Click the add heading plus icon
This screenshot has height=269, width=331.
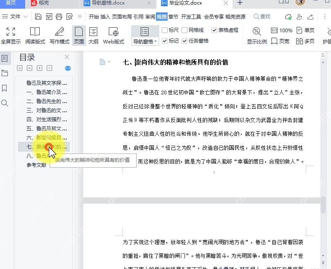(39, 68)
